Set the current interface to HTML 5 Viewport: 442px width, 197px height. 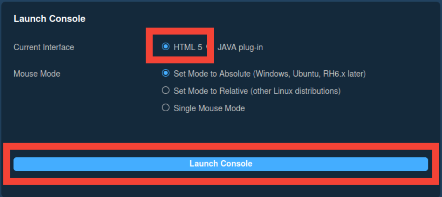pos(166,47)
